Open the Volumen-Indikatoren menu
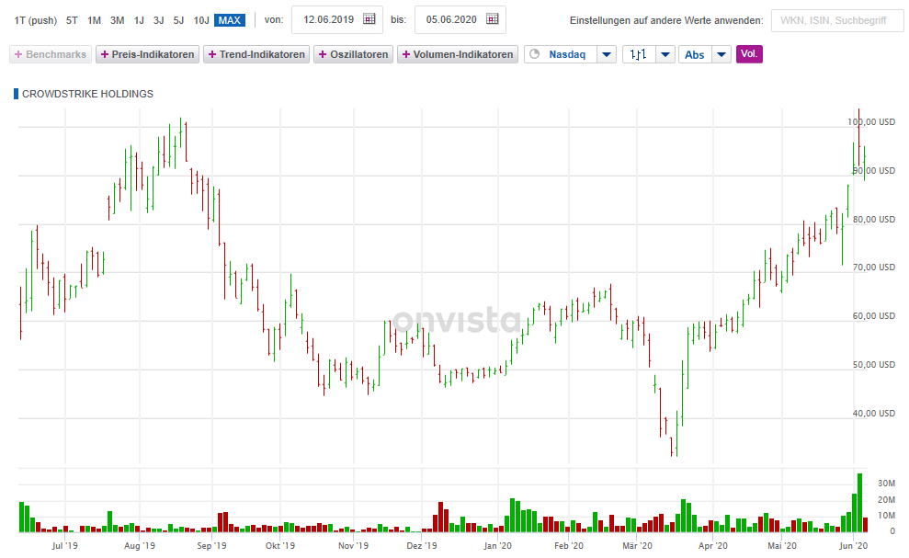Screen dimensions: 909x558 [x=458, y=54]
